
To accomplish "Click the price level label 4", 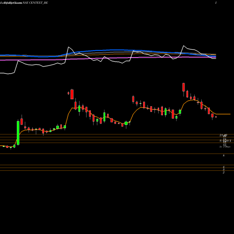I will 224,167.
